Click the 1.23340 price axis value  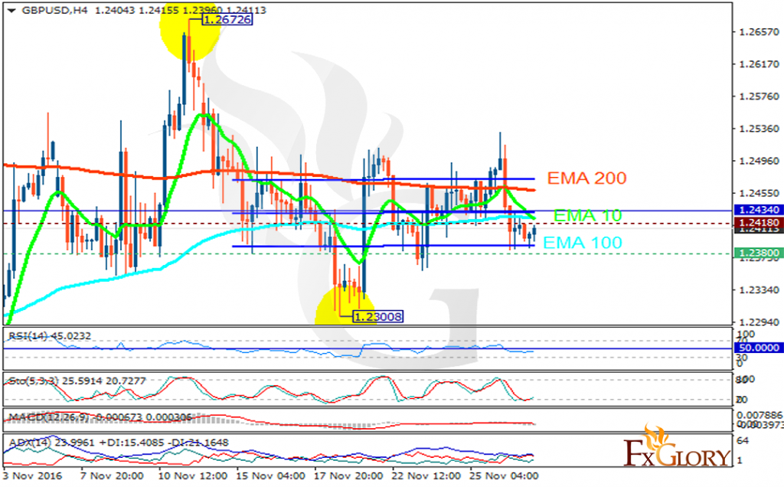(x=759, y=290)
